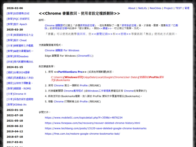Open the free.com.tw reference URL
This screenshot has height=147, width=196.
pos(82,134)
